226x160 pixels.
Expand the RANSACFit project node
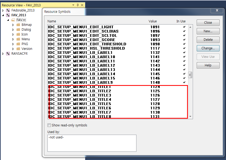pos(3,53)
